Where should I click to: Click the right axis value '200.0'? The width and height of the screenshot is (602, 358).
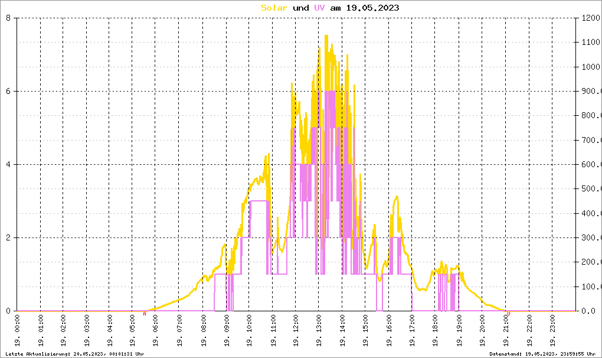(591, 262)
